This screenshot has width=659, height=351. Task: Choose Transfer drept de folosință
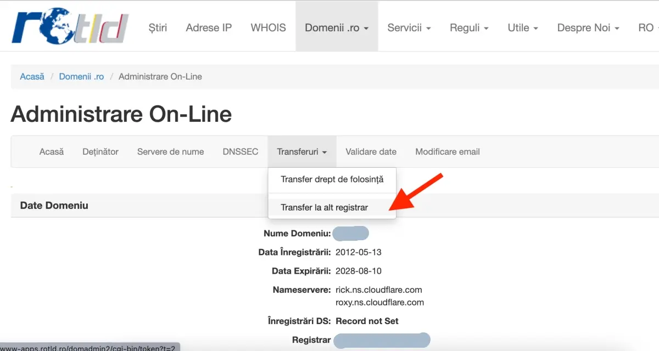pyautogui.click(x=332, y=179)
